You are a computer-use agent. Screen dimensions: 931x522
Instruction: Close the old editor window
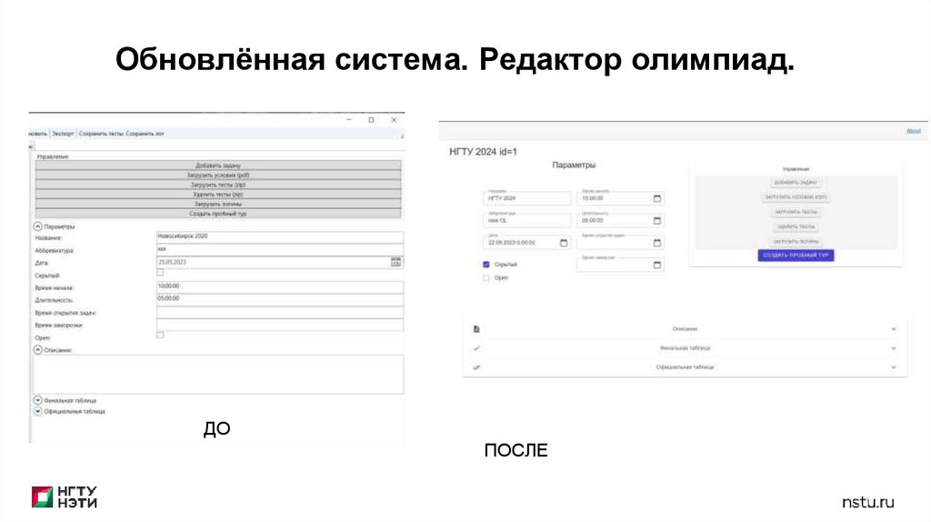pos(394,120)
